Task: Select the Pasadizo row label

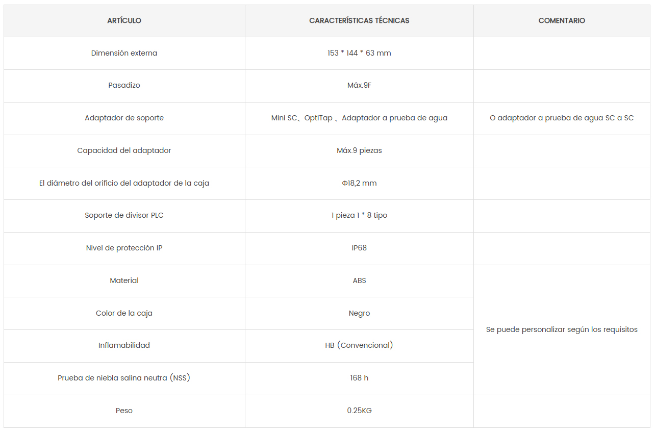Action: coord(124,85)
